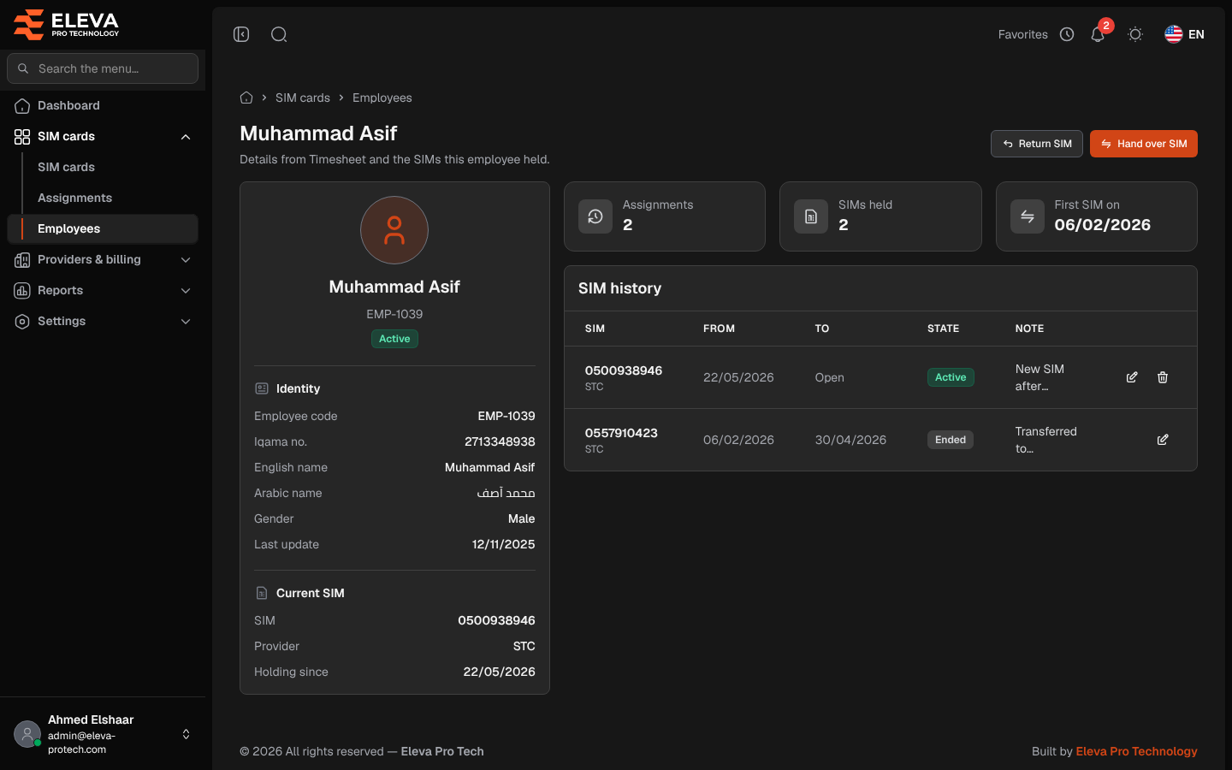Edit the 0500938946 SIM history row

pos(1132,377)
